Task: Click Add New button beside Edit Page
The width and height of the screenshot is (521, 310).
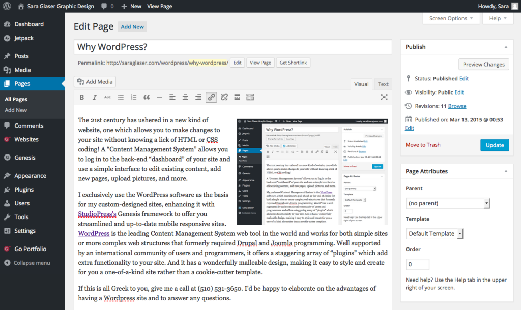Action: (x=132, y=27)
